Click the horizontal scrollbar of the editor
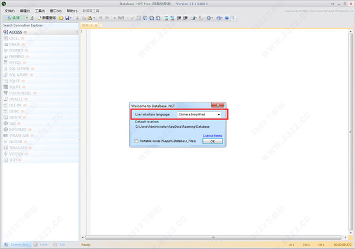355x249 pixels. click(x=213, y=237)
